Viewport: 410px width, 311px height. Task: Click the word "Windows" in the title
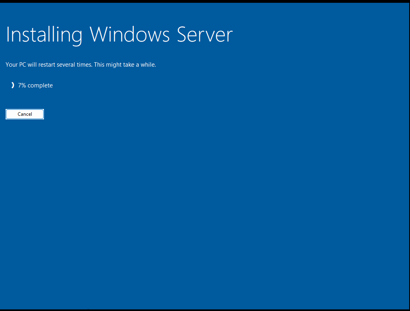(x=130, y=34)
